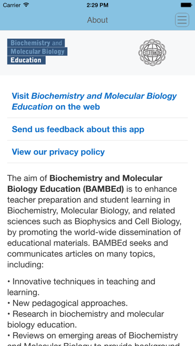Open the hamburger menu in header
This screenshot has height=346, width=195.
click(x=182, y=20)
